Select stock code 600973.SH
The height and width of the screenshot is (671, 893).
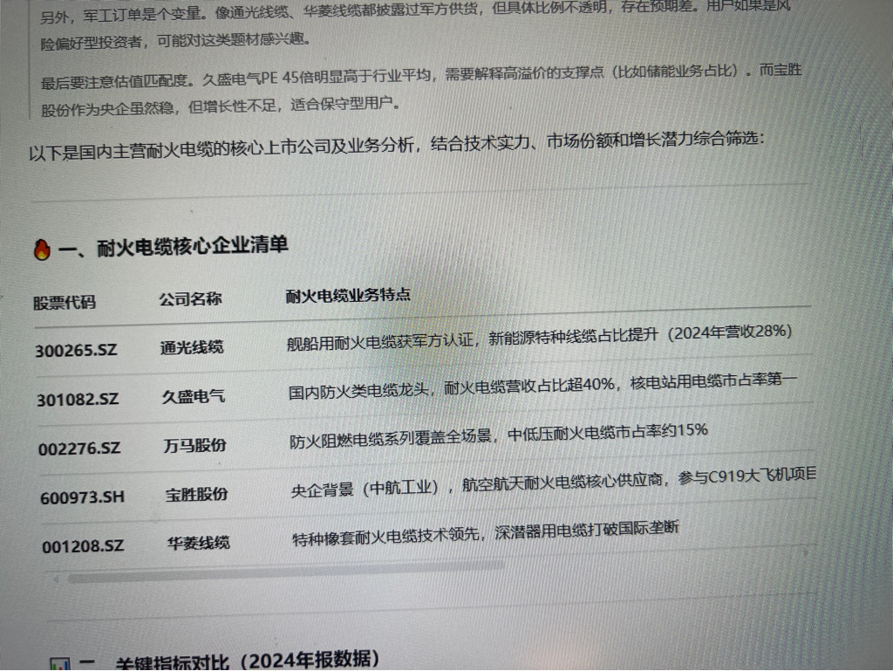point(83,497)
